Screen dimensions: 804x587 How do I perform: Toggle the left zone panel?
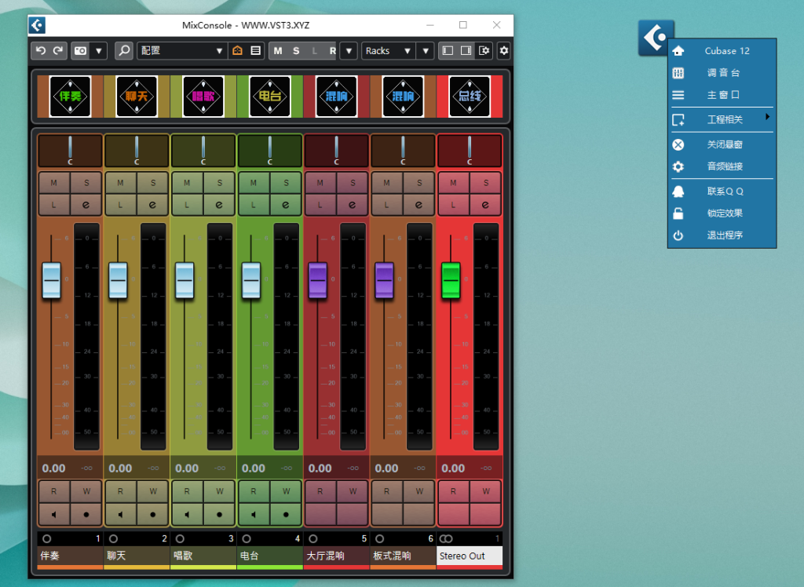point(448,51)
